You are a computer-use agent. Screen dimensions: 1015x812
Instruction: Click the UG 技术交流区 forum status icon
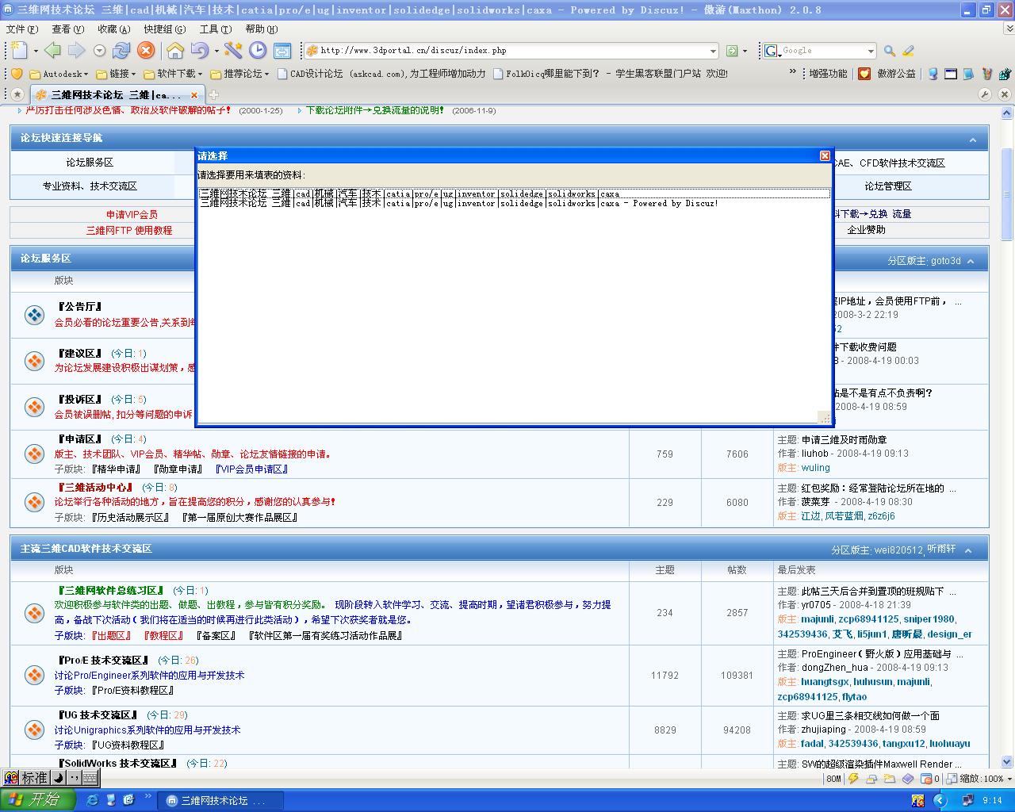[x=34, y=730]
